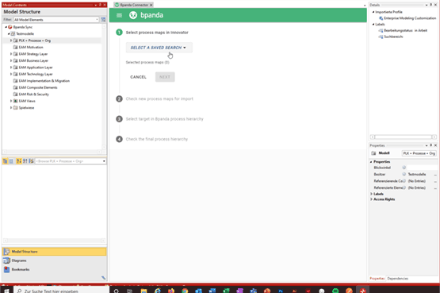Viewport: 440px width, 293px height.
Task: Expand the Access Rights section
Action: [x=371, y=199]
